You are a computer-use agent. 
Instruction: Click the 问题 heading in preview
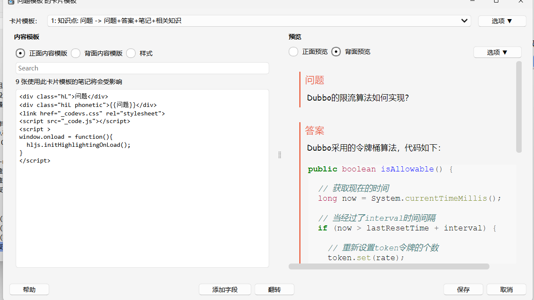pyautogui.click(x=315, y=80)
